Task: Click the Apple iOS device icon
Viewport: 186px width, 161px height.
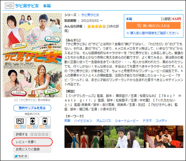Action: click(x=45, y=123)
